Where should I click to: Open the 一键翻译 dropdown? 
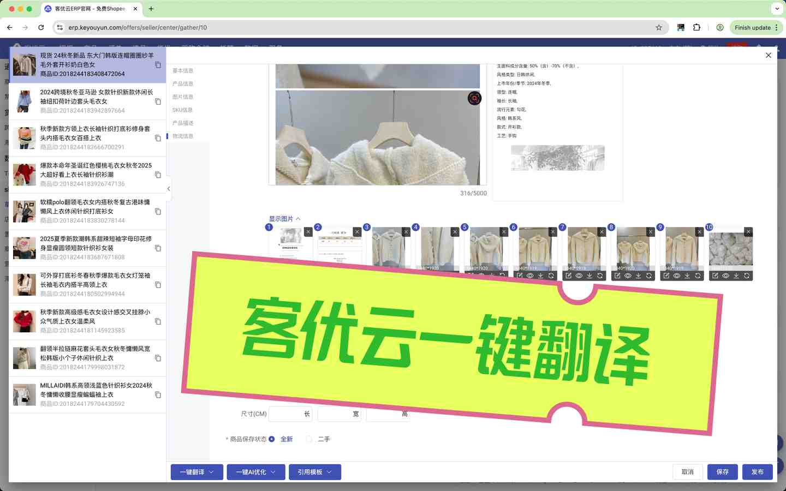coord(196,472)
